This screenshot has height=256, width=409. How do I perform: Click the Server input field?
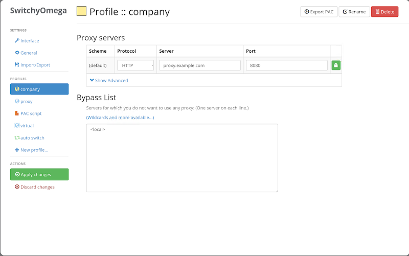[x=200, y=65]
